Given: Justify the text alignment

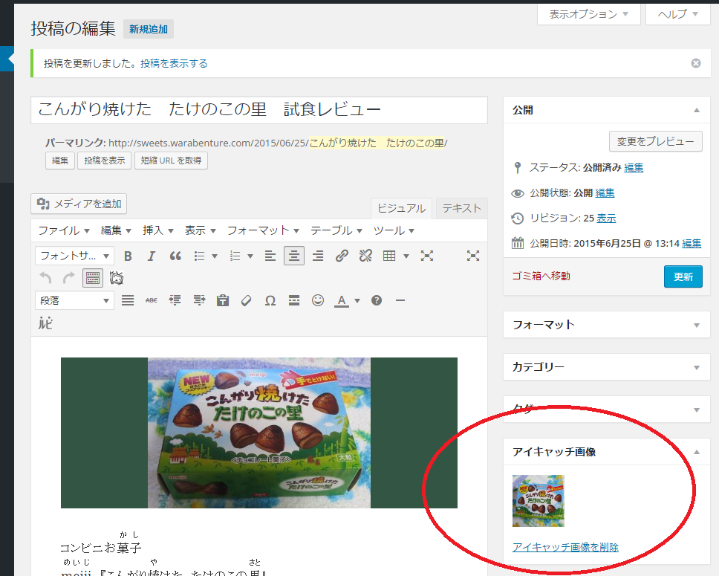Looking at the screenshot, I should 128,300.
